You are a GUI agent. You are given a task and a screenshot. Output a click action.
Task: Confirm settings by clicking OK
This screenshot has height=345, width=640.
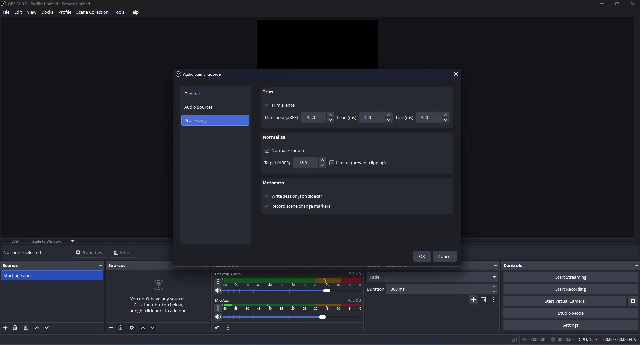(421, 256)
